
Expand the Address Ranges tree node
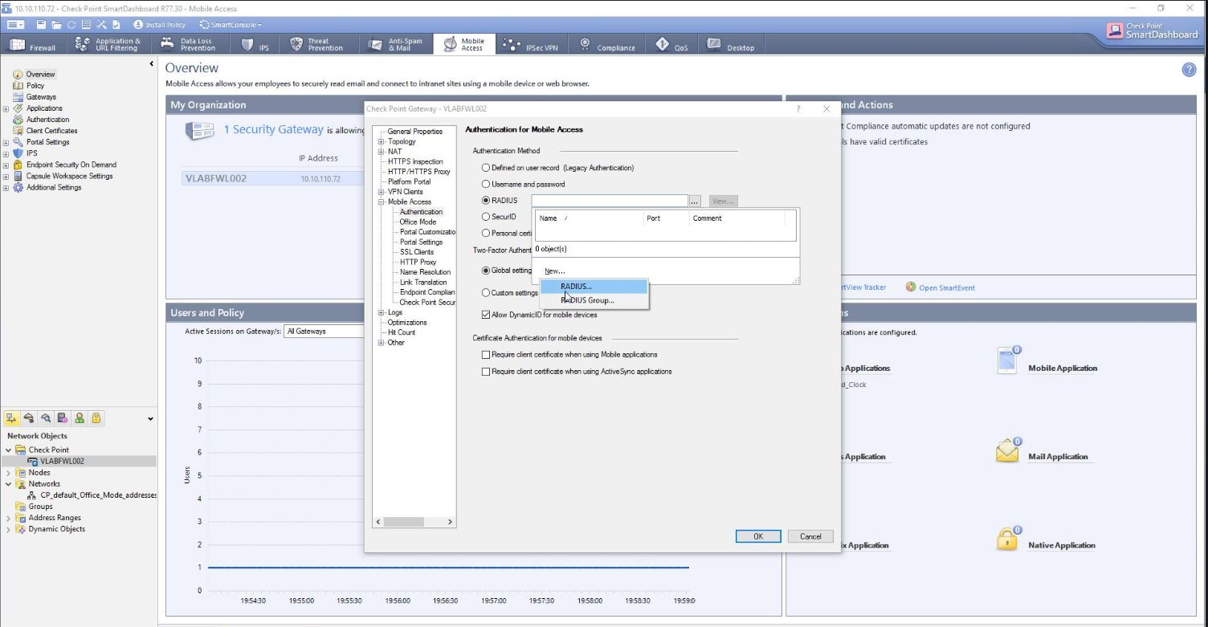(x=9, y=518)
